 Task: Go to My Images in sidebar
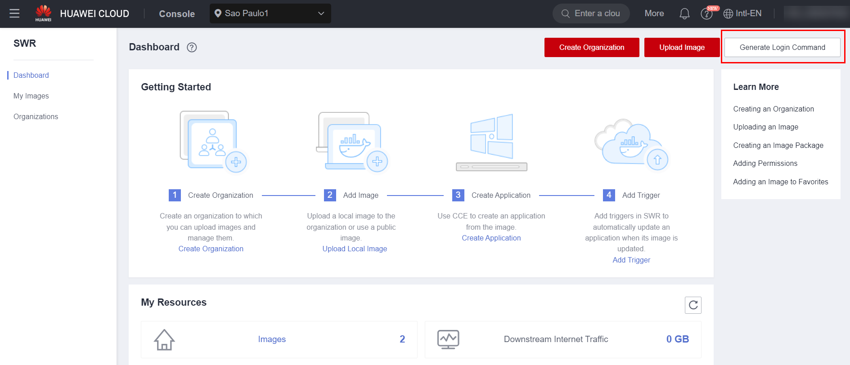(31, 96)
